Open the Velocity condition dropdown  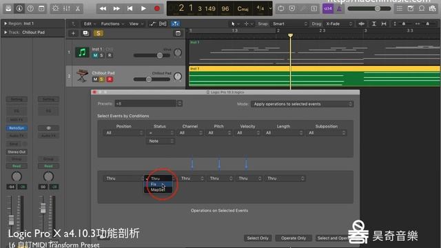pyautogui.click(x=248, y=133)
